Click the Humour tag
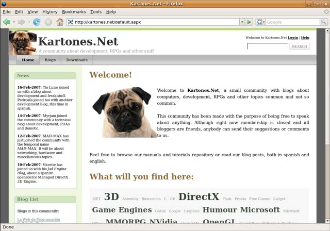 [220, 210]
